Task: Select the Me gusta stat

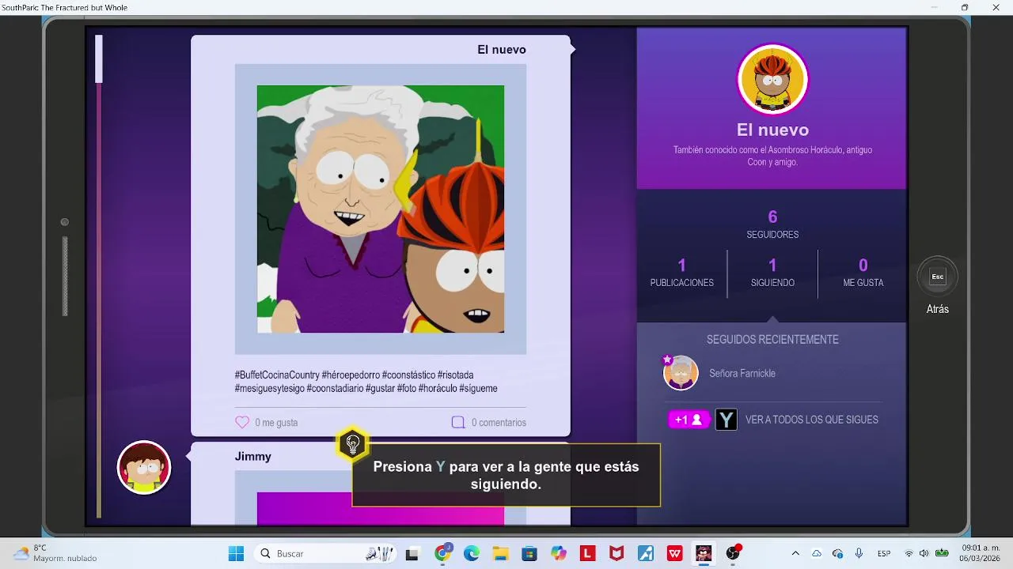Action: (863, 273)
